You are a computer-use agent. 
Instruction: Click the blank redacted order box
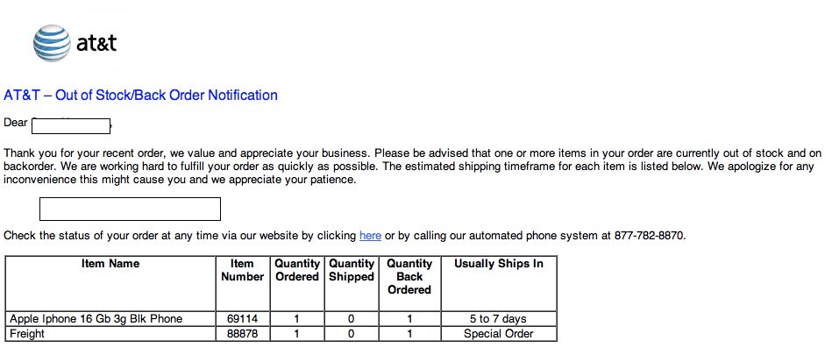tap(130, 210)
